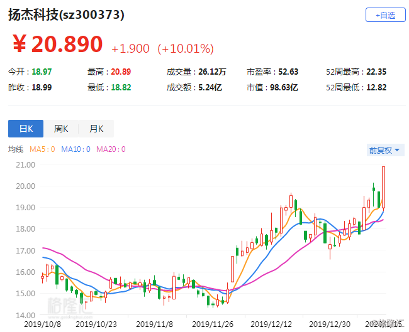
Task: Click the 市值 value 98.63亿
Action: (x=284, y=87)
